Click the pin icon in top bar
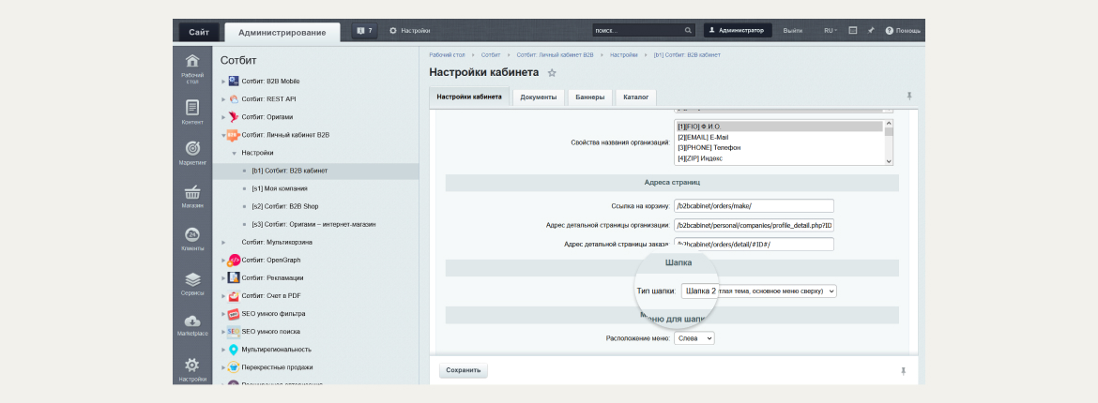 pos(870,31)
